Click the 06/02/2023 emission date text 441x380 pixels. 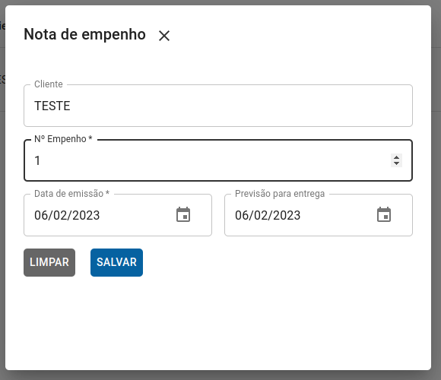point(67,215)
